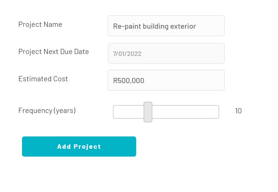The width and height of the screenshot is (278, 192).
Task: Click far left end of Frequency slider
Action: pos(115,112)
